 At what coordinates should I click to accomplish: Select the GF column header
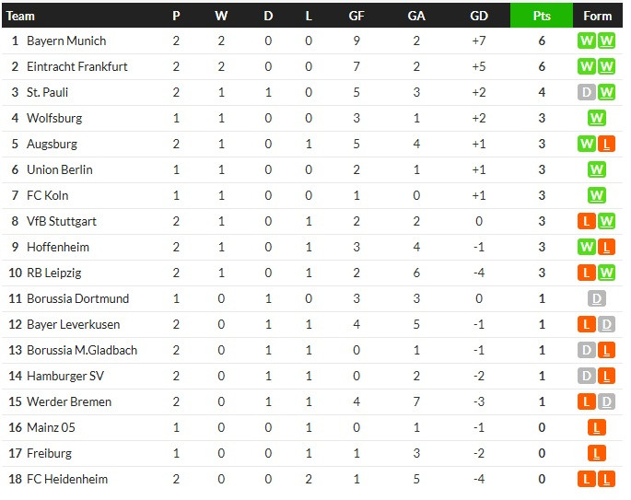point(356,16)
